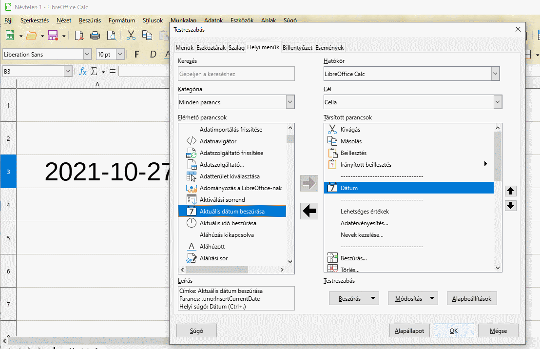This screenshot has width=540, height=349.
Task: Move selected command down with arrow
Action: [x=510, y=206]
